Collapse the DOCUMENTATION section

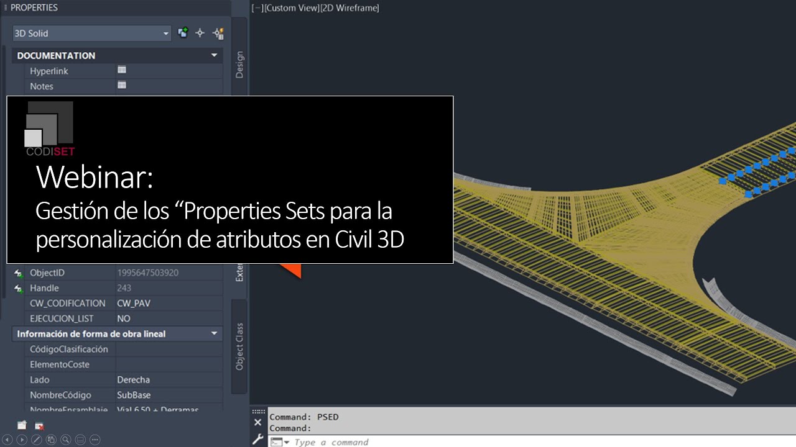tap(215, 55)
